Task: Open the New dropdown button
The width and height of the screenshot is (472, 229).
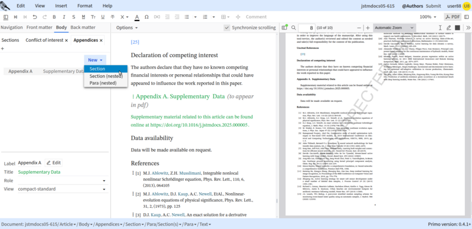Action: click(x=95, y=60)
